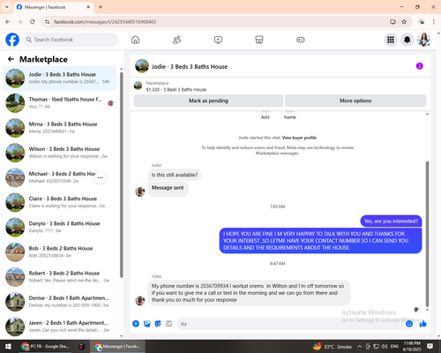Click the browser address bar URL
The height and width of the screenshot is (353, 441).
click(105, 22)
